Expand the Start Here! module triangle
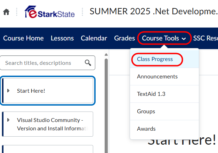The width and height of the screenshot is (218, 153). (x=8, y=91)
